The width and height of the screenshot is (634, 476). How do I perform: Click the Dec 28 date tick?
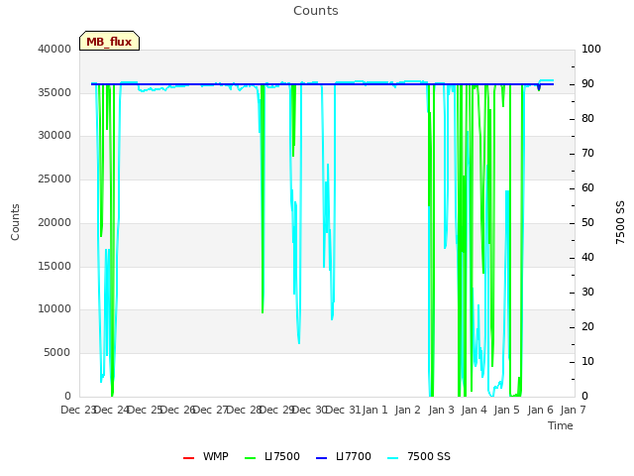243,410
